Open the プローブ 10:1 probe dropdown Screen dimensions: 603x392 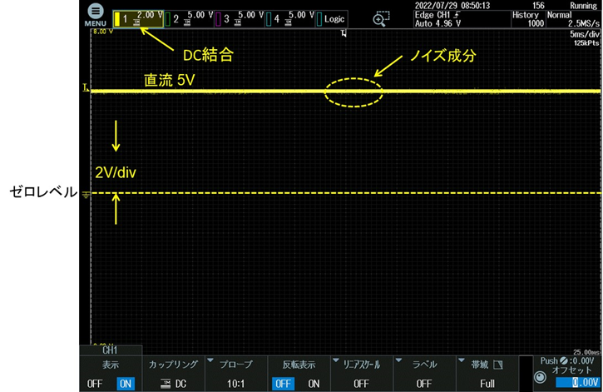(236, 374)
